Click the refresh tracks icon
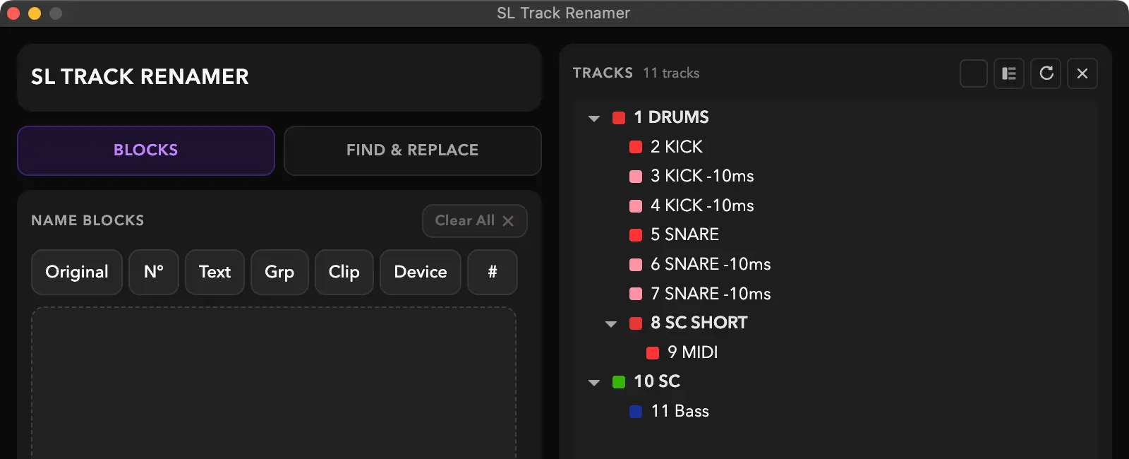The width and height of the screenshot is (1129, 459). coord(1046,73)
